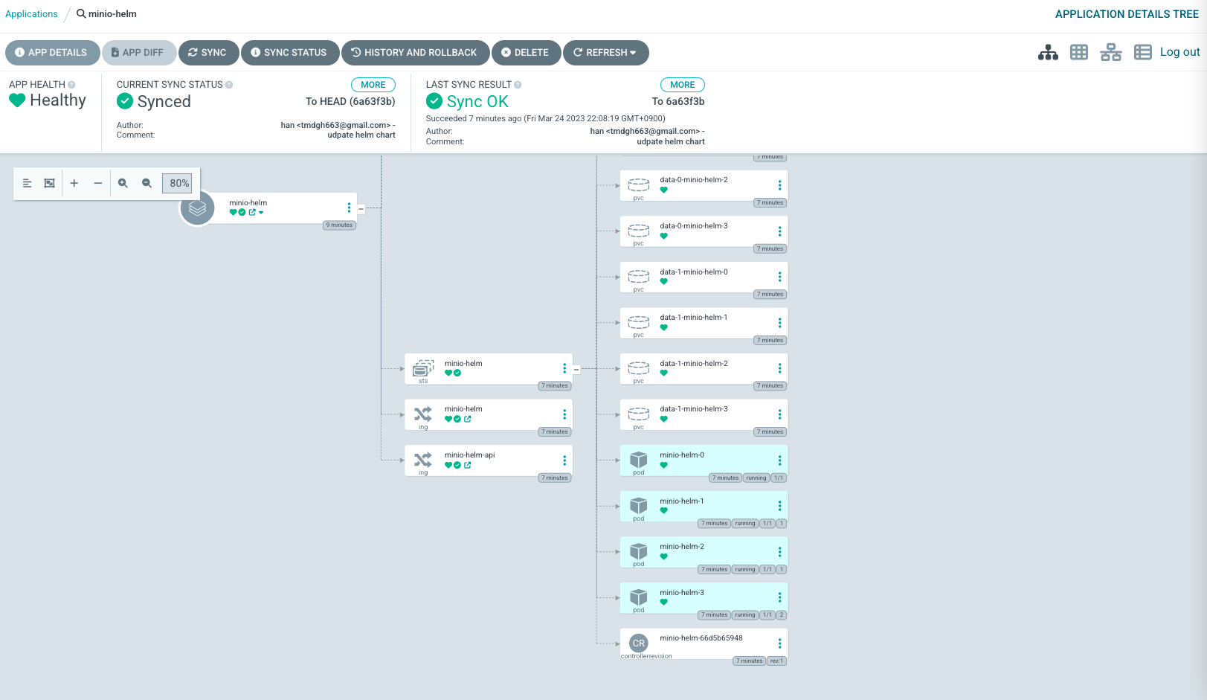Screen dimensions: 1207x700
Task: Open external link icon on minio-helm app node
Action: click(x=252, y=213)
